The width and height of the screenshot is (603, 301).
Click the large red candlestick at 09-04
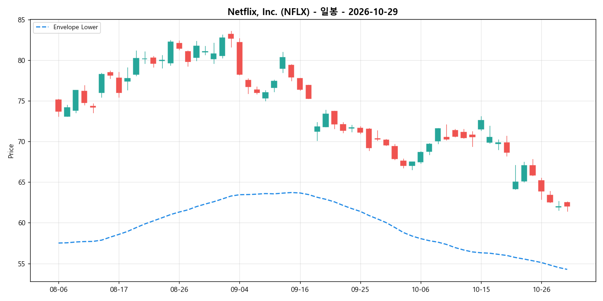pyautogui.click(x=239, y=58)
